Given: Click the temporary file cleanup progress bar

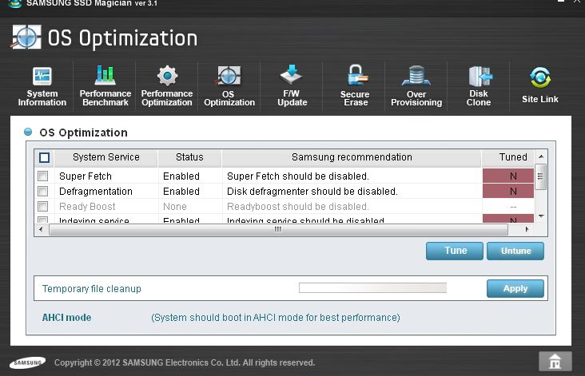Looking at the screenshot, I should click(372, 287).
